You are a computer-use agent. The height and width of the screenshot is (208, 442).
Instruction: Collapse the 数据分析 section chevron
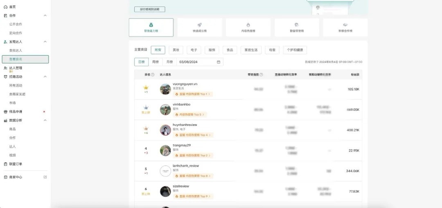pyautogui.click(x=45, y=121)
